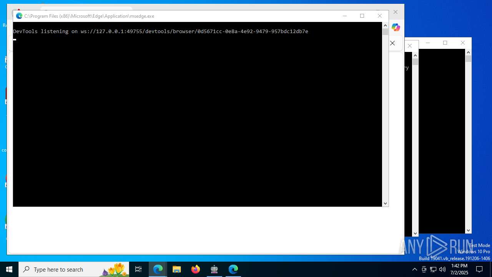Minimize the rightmost console window
The image size is (492, 277).
(x=428, y=43)
